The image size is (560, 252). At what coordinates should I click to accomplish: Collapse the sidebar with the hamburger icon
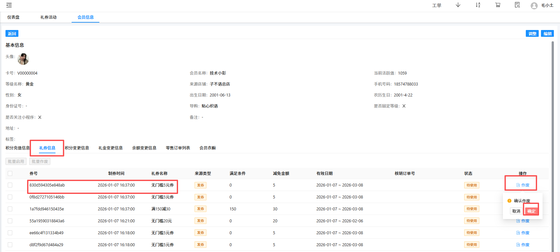pos(9,5)
